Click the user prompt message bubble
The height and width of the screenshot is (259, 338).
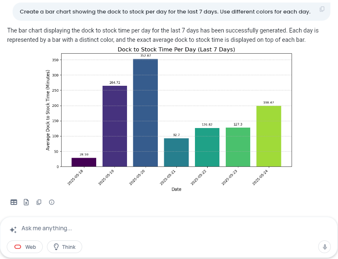(165, 11)
